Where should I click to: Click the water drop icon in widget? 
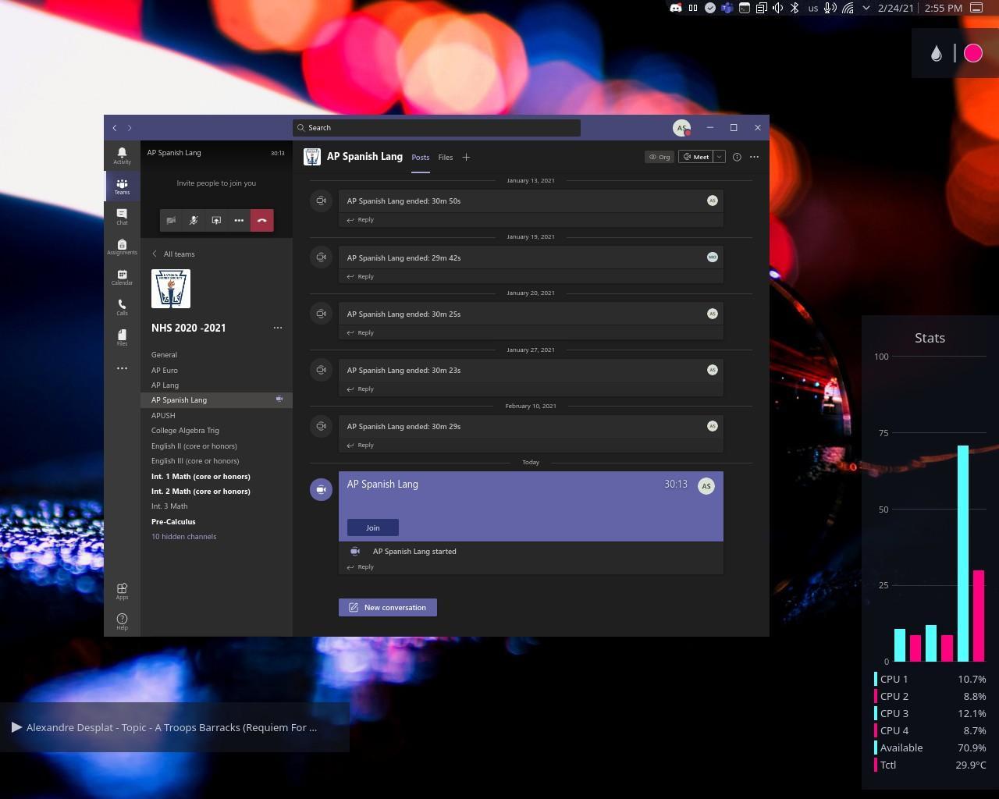[x=937, y=53]
